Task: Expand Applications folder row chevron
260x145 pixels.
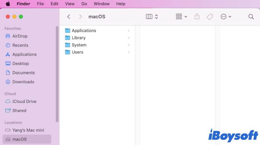Action: [x=129, y=31]
